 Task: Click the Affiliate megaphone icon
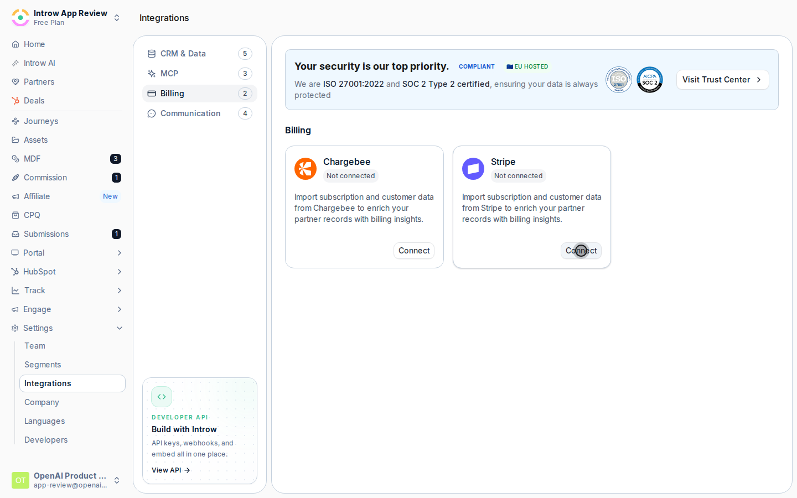(x=15, y=196)
